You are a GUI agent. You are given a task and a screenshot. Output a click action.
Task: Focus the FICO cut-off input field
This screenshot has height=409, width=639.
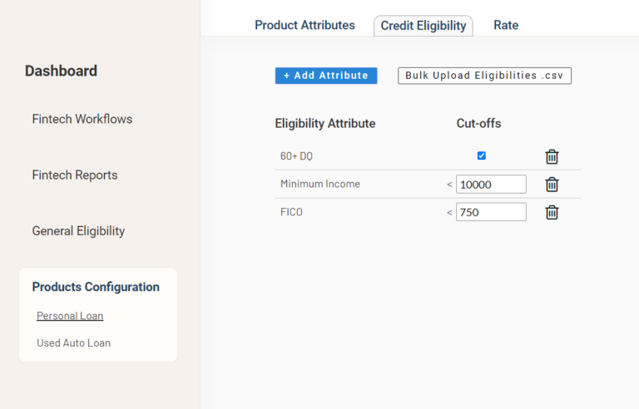pos(491,212)
